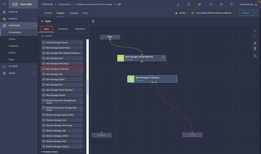Click red error badge on Virtual Machine node
The width and height of the screenshot is (261, 154).
pyautogui.click(x=163, y=57)
